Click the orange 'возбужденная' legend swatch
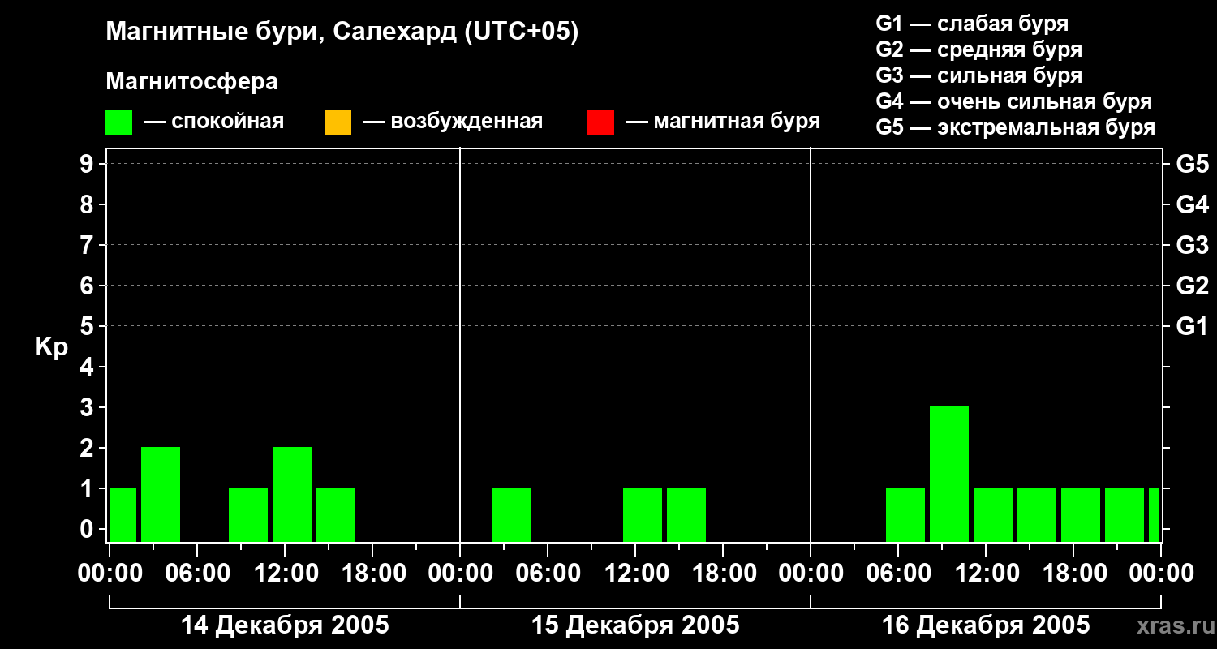The width and height of the screenshot is (1217, 649). click(x=338, y=122)
